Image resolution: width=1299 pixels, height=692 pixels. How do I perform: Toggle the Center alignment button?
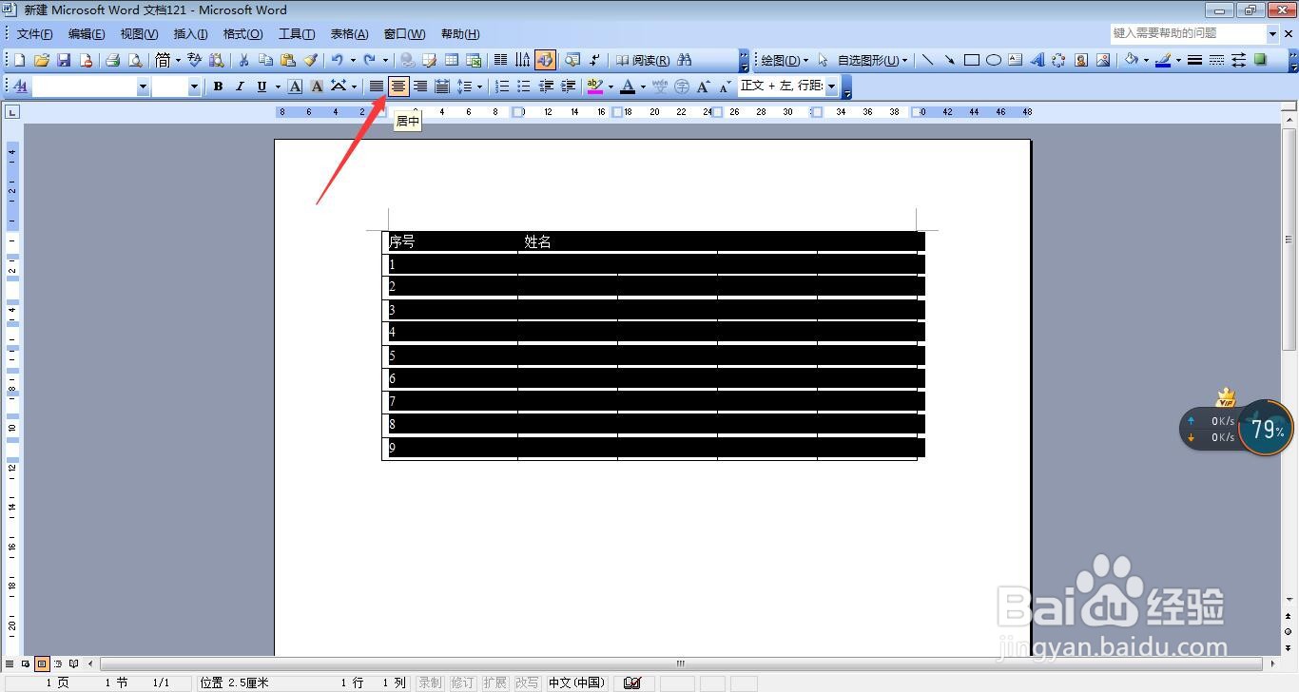click(x=399, y=86)
